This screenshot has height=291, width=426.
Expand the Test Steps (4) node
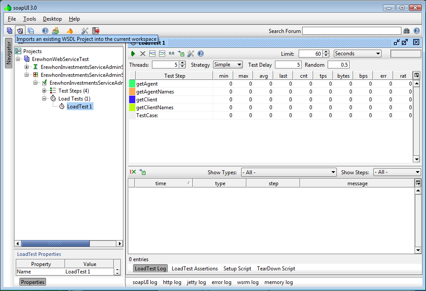point(44,91)
